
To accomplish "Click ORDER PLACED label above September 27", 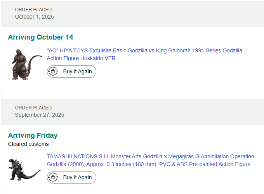I will (x=33, y=108).
